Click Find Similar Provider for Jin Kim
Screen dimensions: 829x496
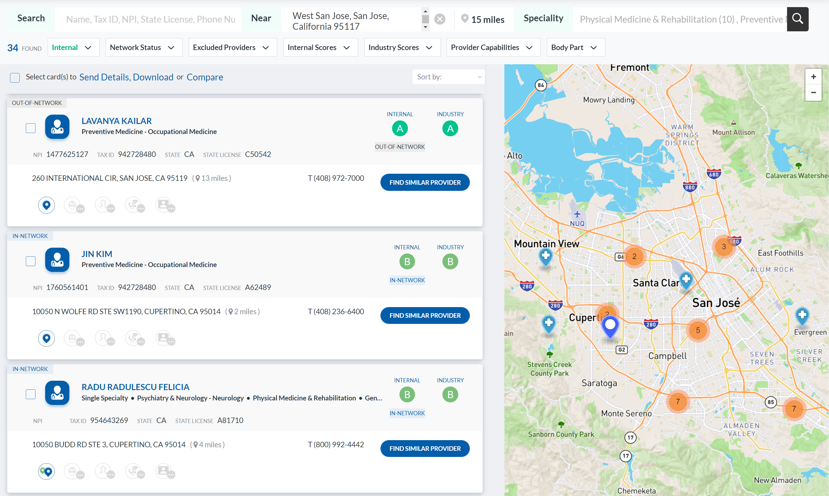pos(425,315)
